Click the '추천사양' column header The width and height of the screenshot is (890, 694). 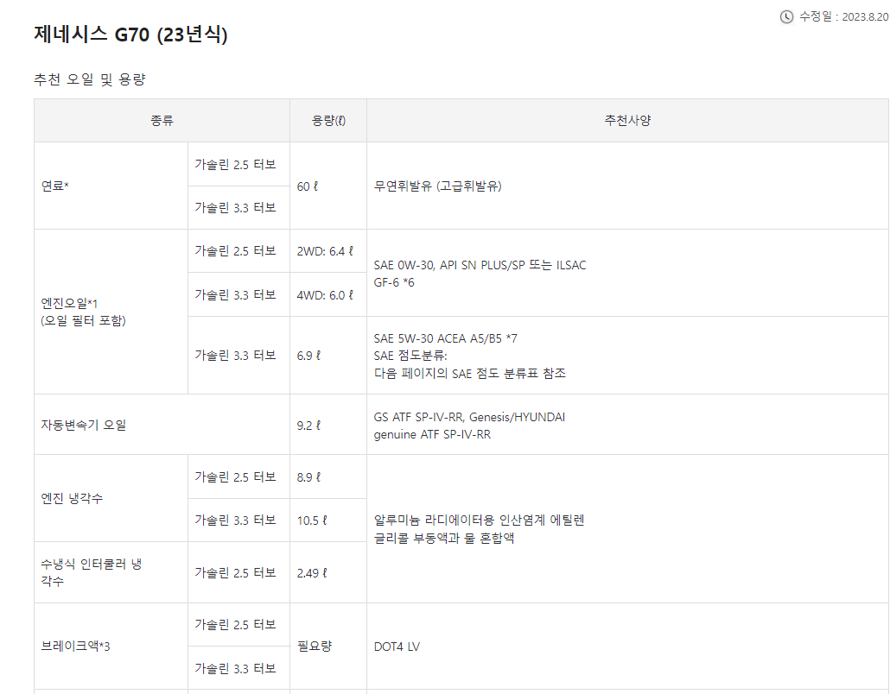pos(627,120)
